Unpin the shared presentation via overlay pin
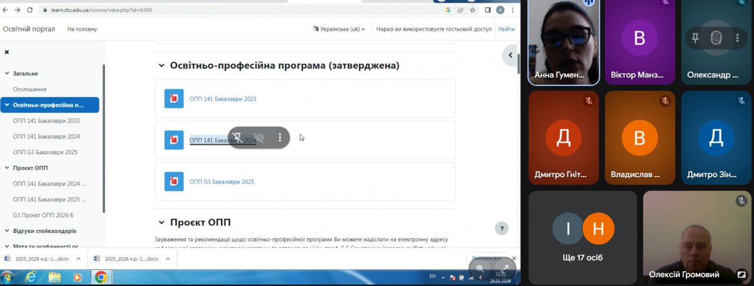 pos(237,138)
